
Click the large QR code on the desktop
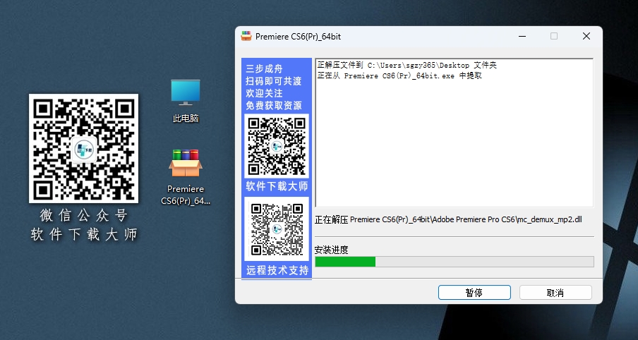coord(83,148)
